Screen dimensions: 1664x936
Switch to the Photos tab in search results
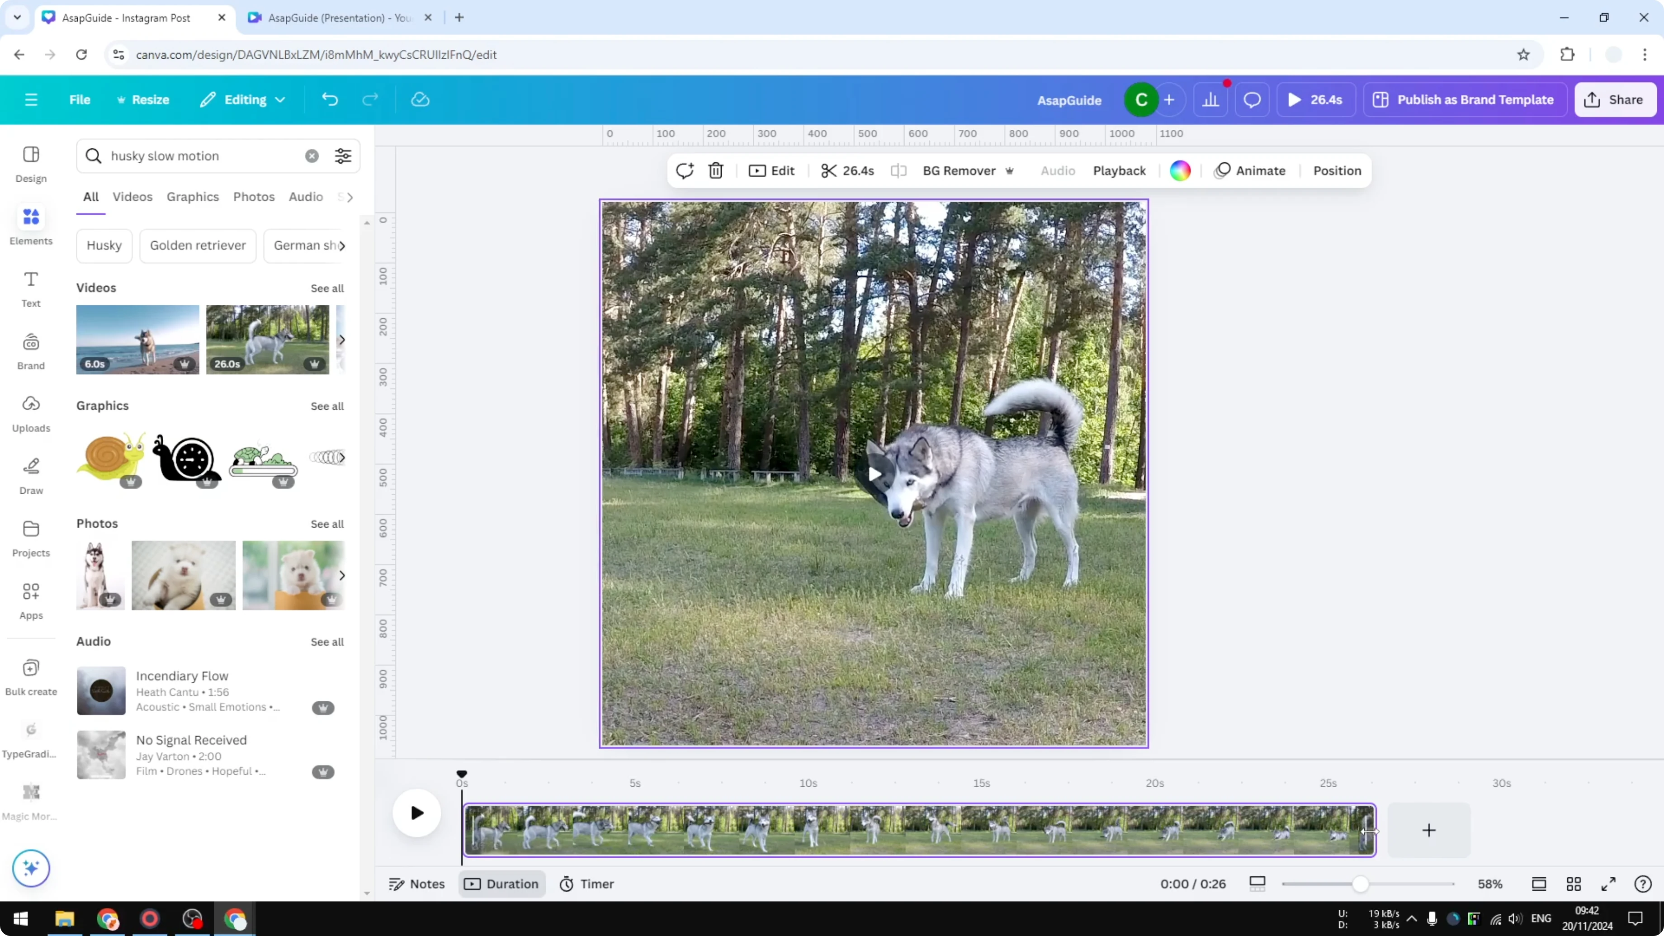pos(254,196)
